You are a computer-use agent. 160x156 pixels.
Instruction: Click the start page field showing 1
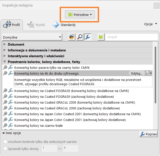pyautogui.click(x=49, y=148)
